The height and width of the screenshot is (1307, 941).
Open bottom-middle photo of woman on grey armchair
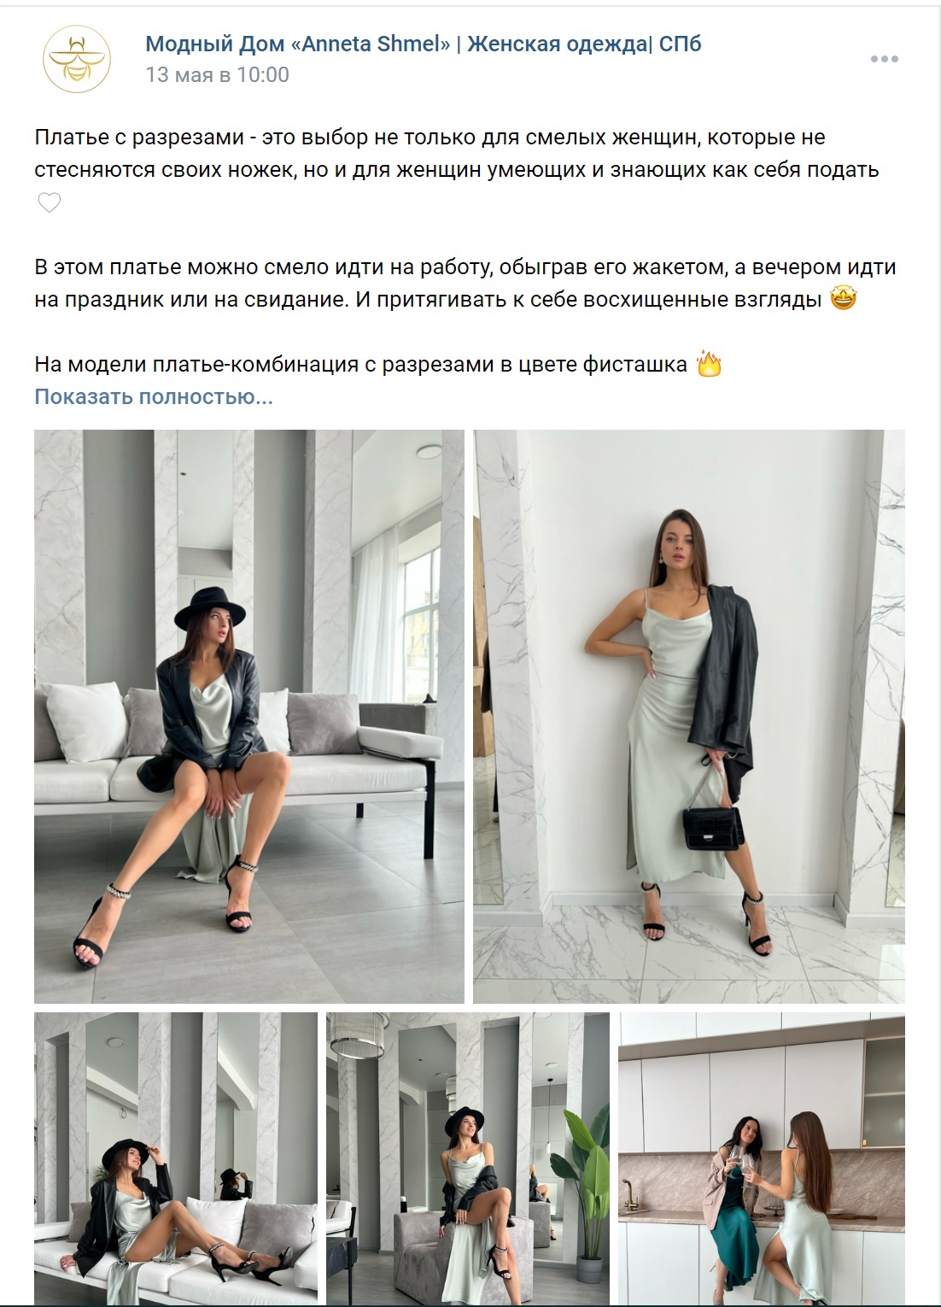pyautogui.click(x=468, y=1158)
